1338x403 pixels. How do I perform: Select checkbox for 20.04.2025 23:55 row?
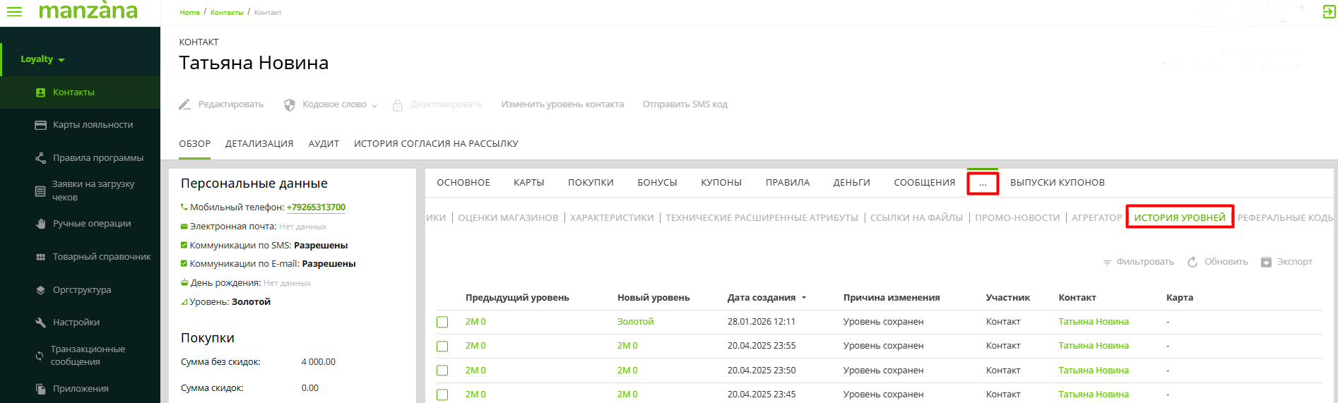pos(442,346)
